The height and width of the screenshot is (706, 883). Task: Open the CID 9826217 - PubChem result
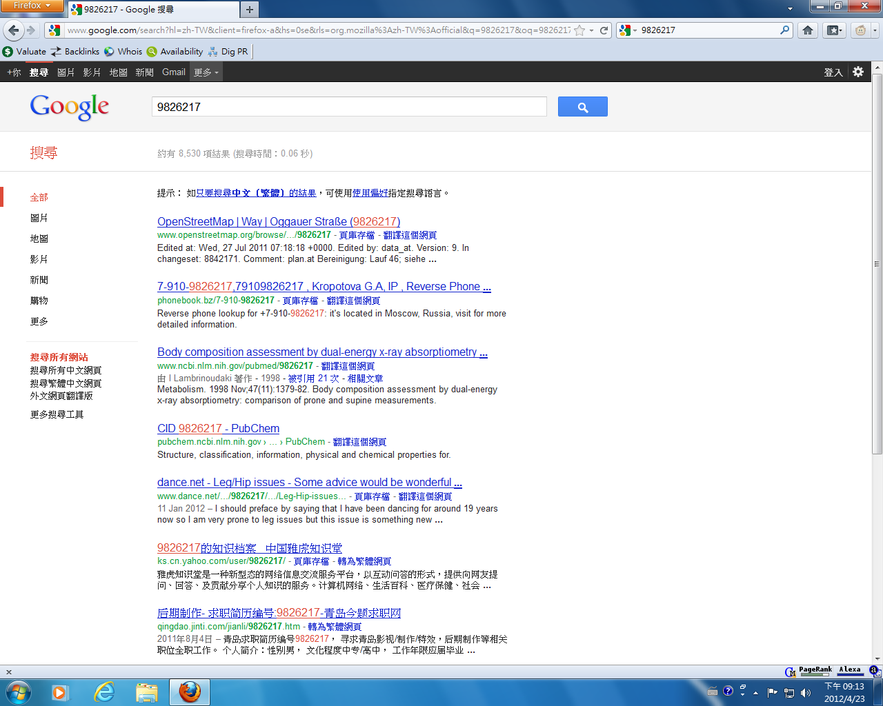coord(218,428)
